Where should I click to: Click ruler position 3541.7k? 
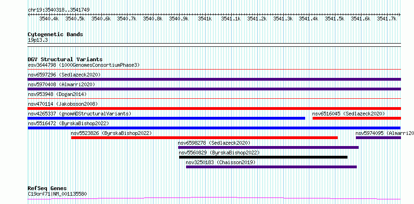coord(387,19)
